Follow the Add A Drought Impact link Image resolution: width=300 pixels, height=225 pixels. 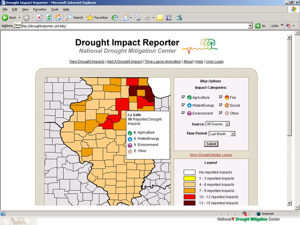pyautogui.click(x=124, y=62)
